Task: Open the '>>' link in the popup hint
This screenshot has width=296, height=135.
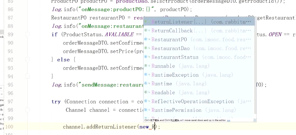Action: click(x=229, y=120)
